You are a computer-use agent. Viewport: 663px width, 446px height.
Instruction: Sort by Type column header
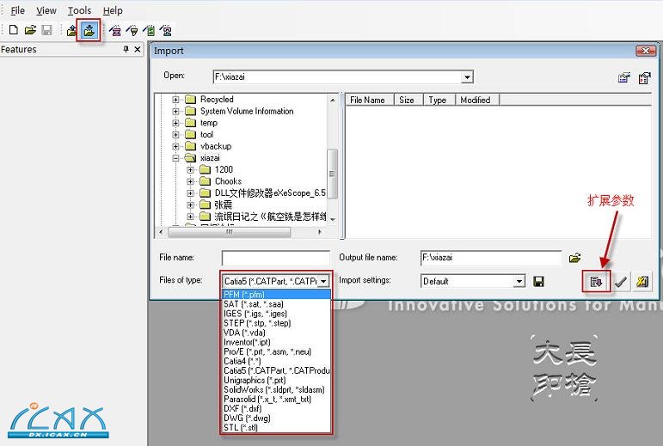coord(439,100)
